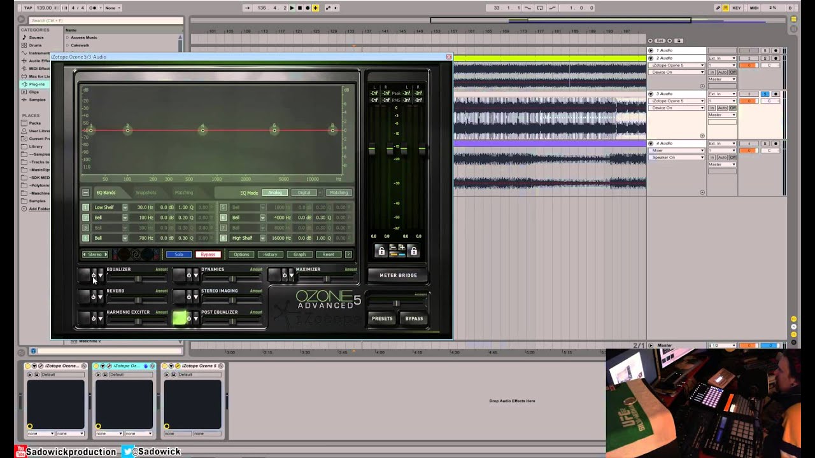Click the Meter Bridge button
This screenshot has height=458, width=815.
[398, 275]
